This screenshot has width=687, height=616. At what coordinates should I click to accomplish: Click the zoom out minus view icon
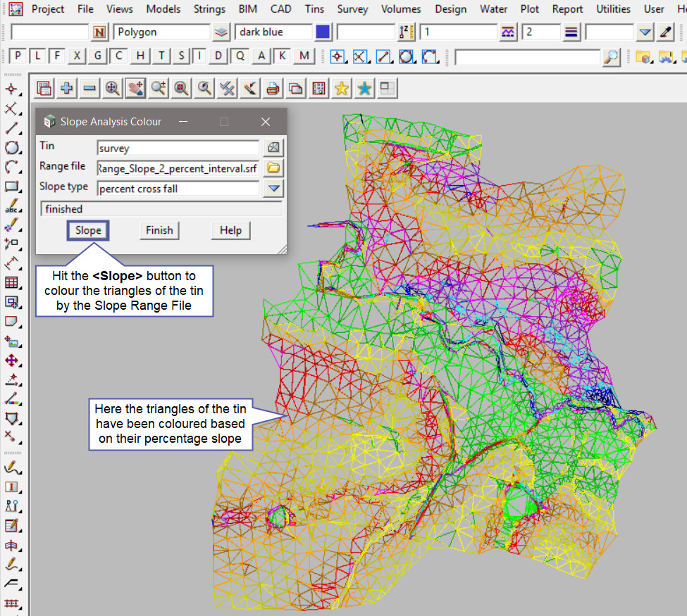89,88
